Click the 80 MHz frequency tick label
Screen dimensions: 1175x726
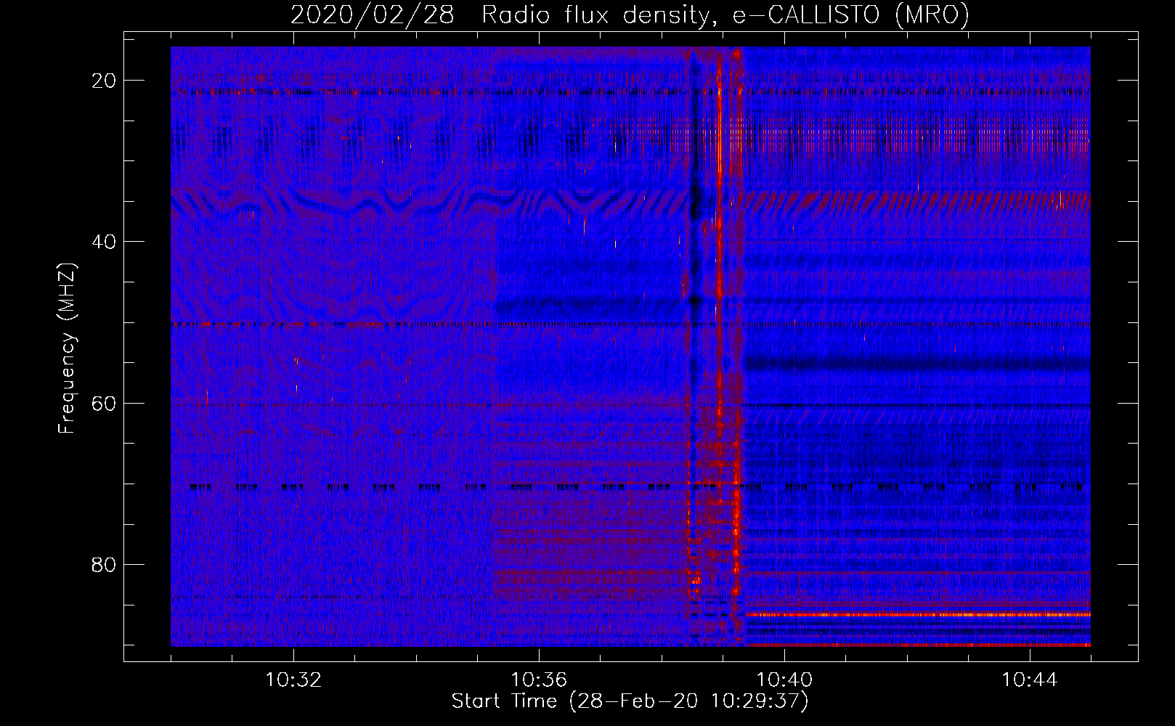[104, 564]
